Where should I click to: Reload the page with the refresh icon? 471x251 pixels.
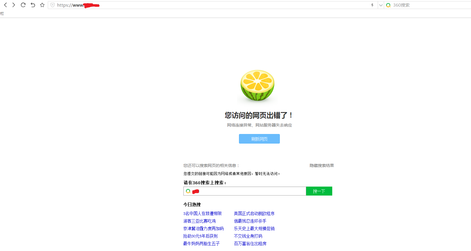tap(23, 5)
